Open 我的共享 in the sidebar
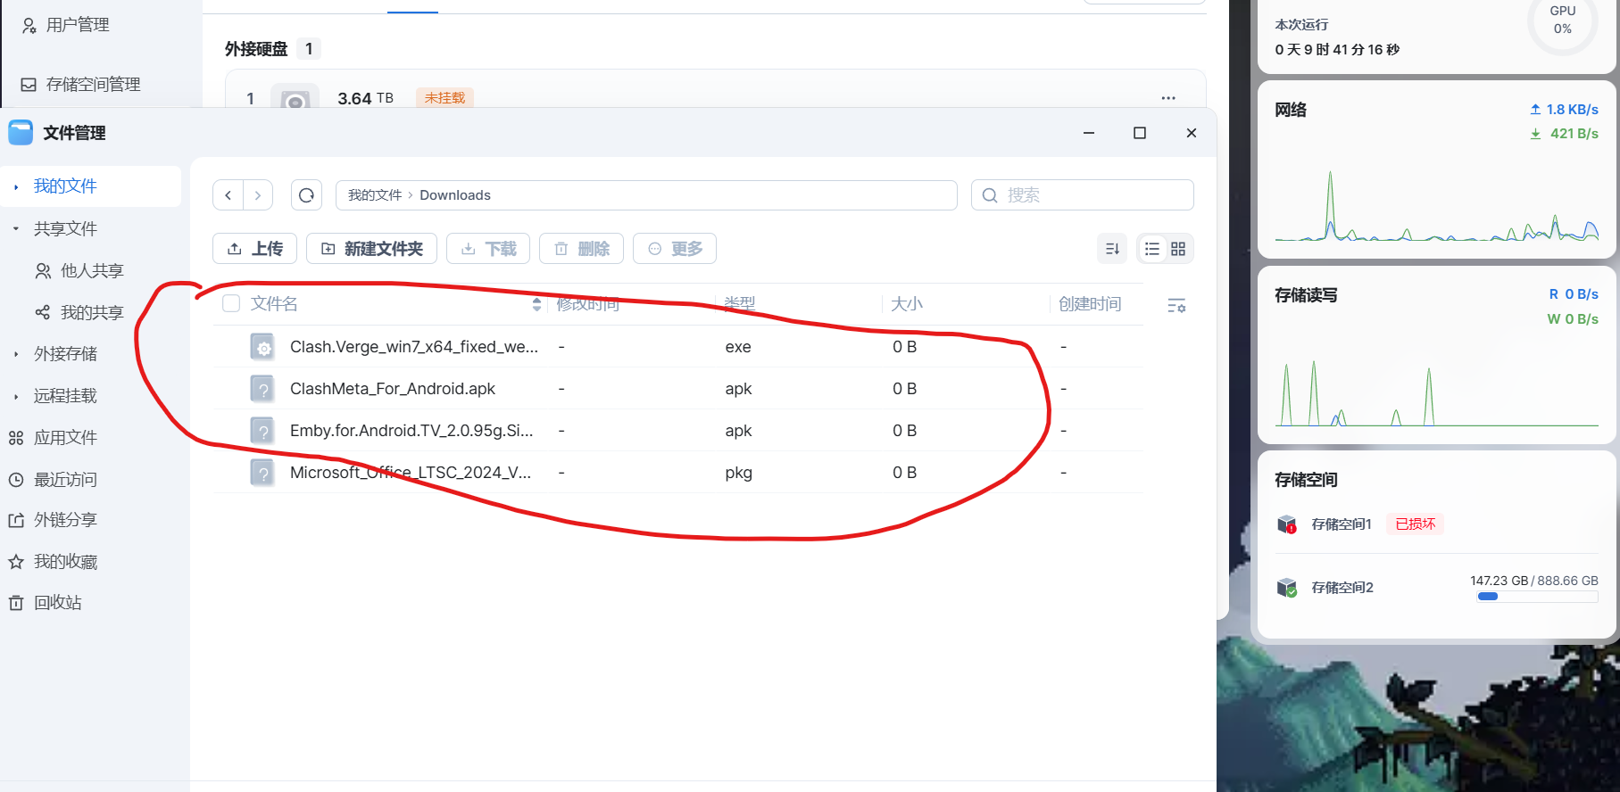Image resolution: width=1620 pixels, height=792 pixels. point(79,313)
